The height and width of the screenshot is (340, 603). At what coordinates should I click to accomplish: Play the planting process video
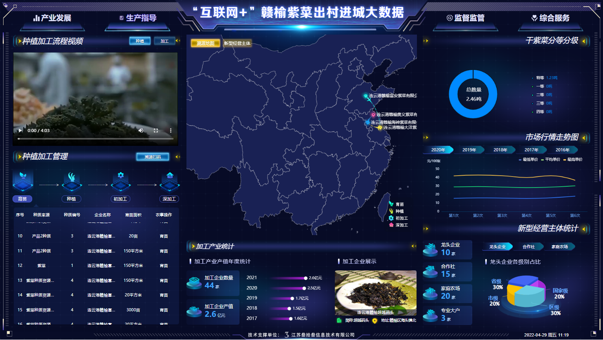click(20, 130)
